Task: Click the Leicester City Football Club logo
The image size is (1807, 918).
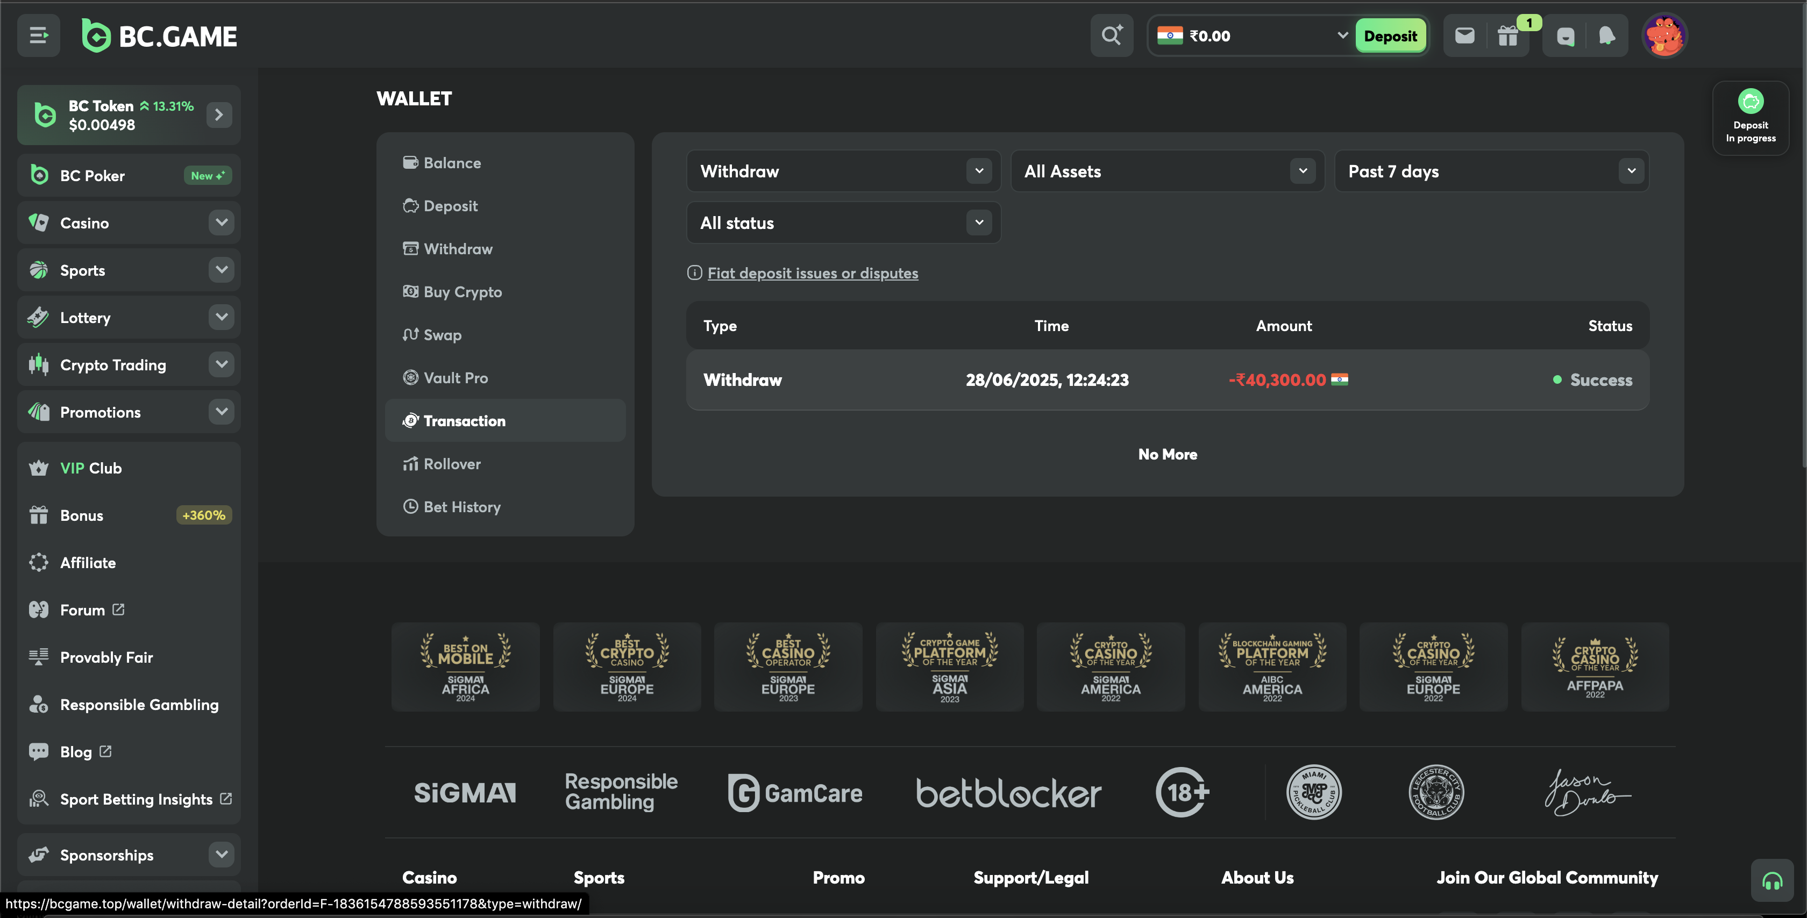Action: (x=1436, y=792)
